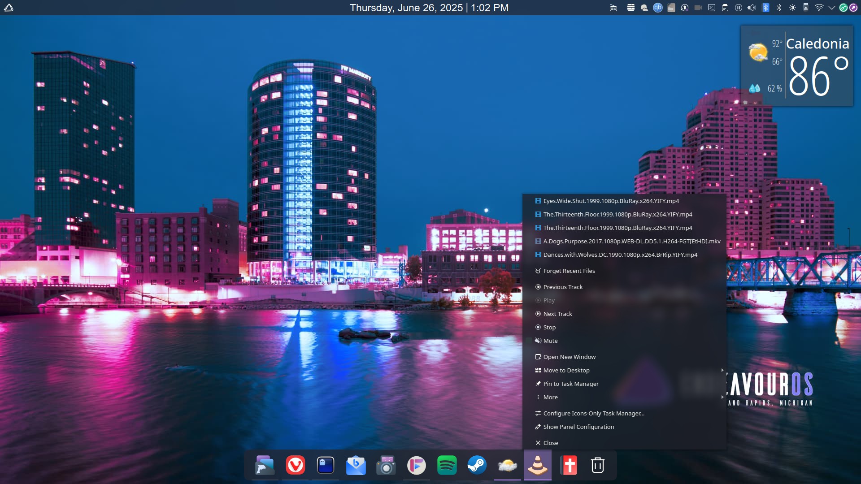Click Show Panel Configuration

click(578, 427)
